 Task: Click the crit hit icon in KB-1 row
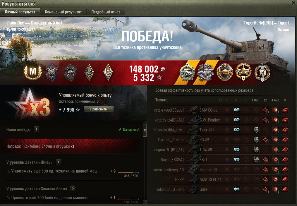(266, 160)
